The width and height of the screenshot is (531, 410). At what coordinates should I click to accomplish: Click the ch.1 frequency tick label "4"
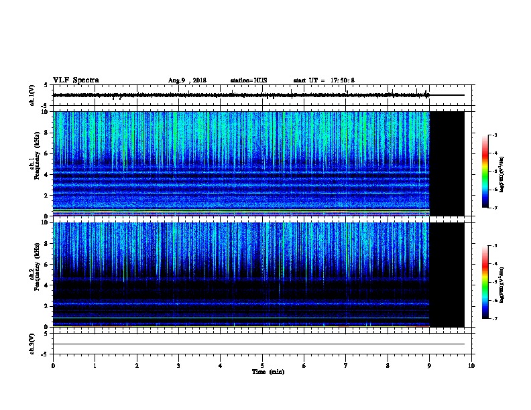pyautogui.click(x=46, y=175)
